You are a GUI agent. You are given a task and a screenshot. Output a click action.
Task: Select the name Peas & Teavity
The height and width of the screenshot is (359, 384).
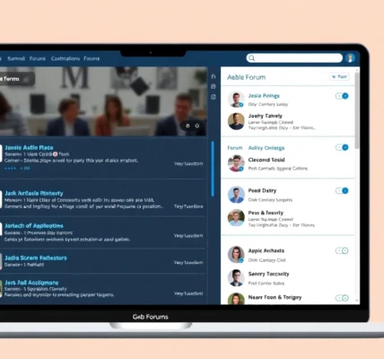tap(266, 213)
